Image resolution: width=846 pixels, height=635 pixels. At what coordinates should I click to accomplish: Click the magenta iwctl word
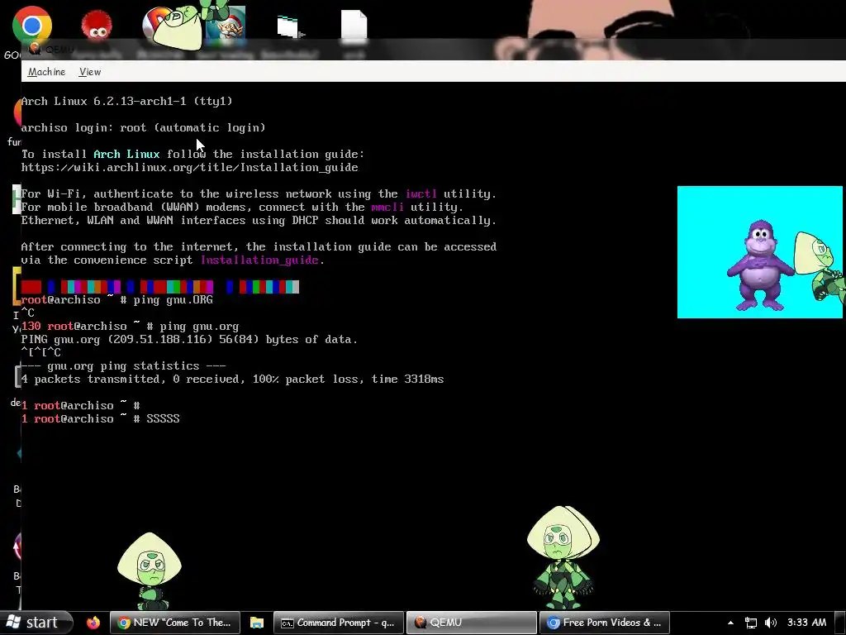(421, 193)
